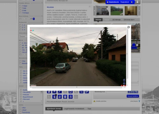Screen dimensions: 159x114
Task: Collapse the 'Rezsi költség' filter section
Action: (x=42, y=16)
